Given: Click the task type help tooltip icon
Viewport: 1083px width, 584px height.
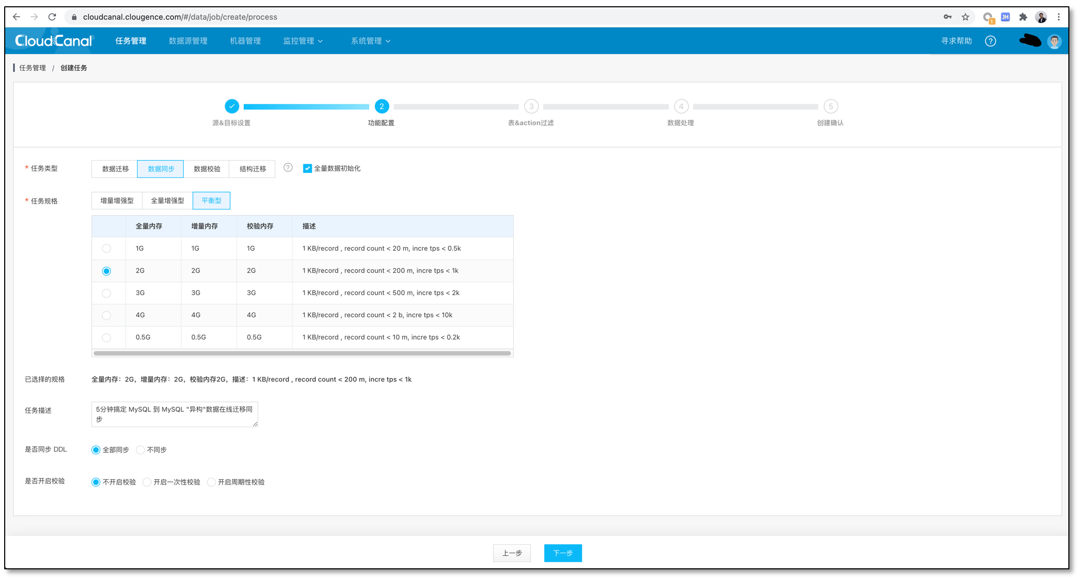Looking at the screenshot, I should (x=288, y=168).
